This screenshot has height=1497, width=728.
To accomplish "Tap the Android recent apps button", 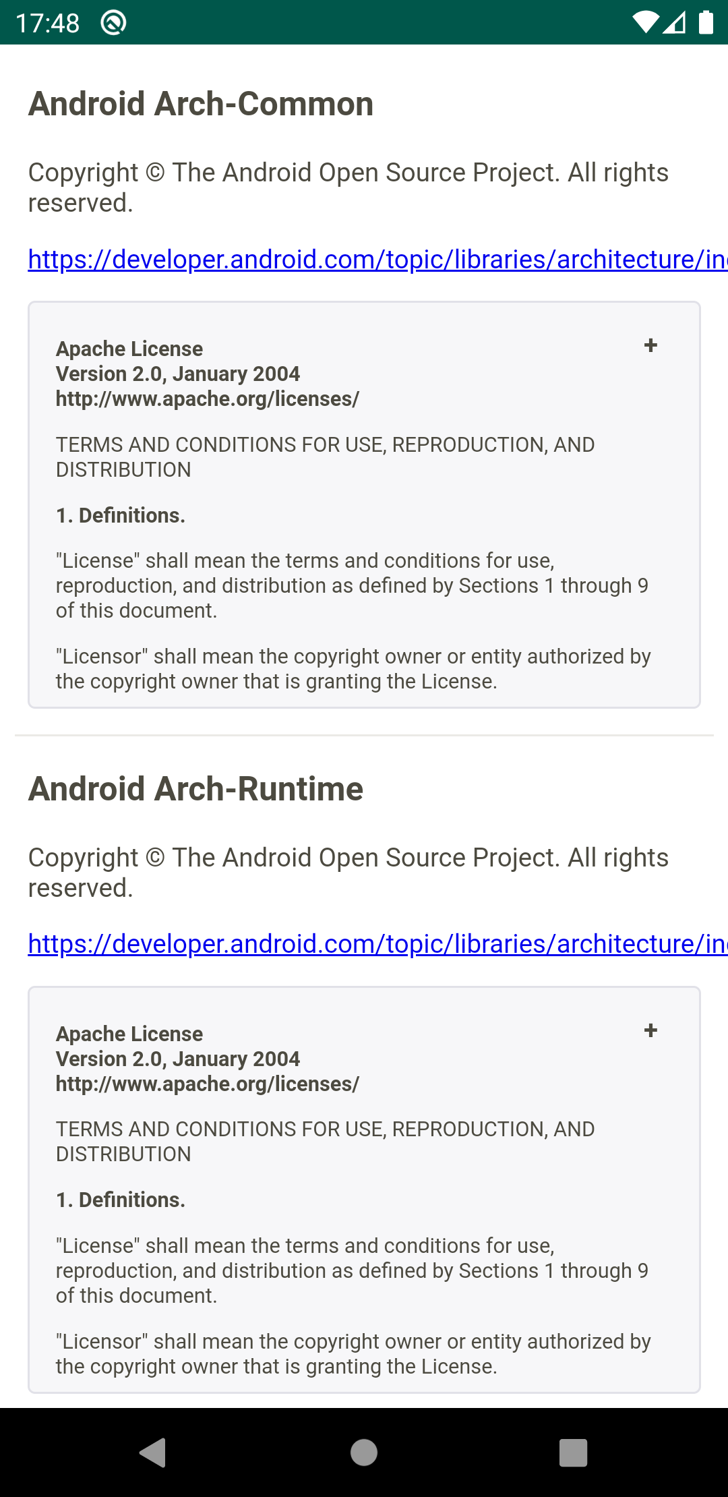I will click(574, 1452).
